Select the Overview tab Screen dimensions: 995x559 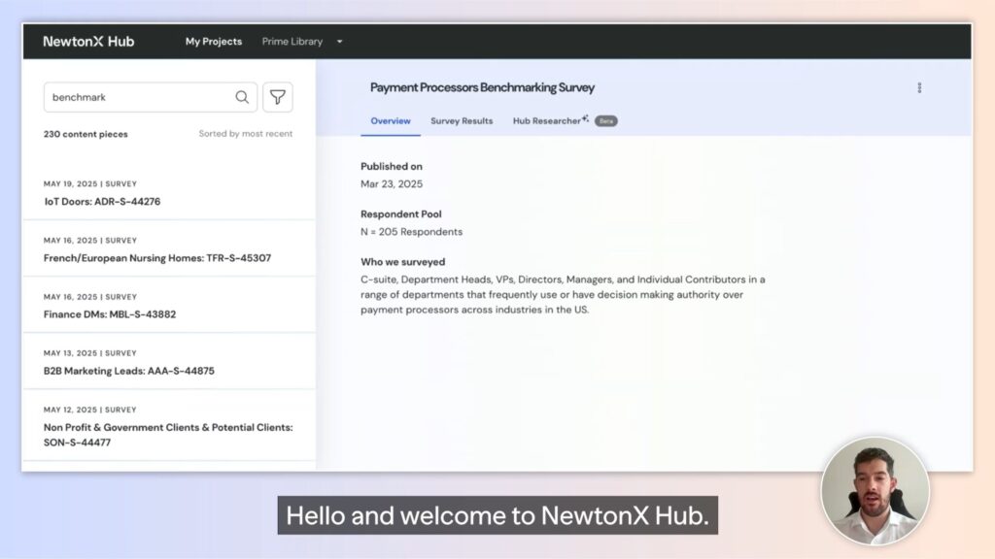click(x=391, y=121)
